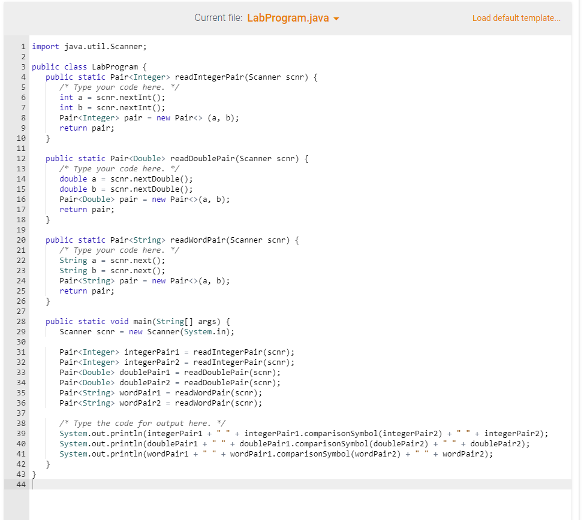Click the readDoublePair method declaration line
The width and height of the screenshot is (587, 520).
click(177, 159)
